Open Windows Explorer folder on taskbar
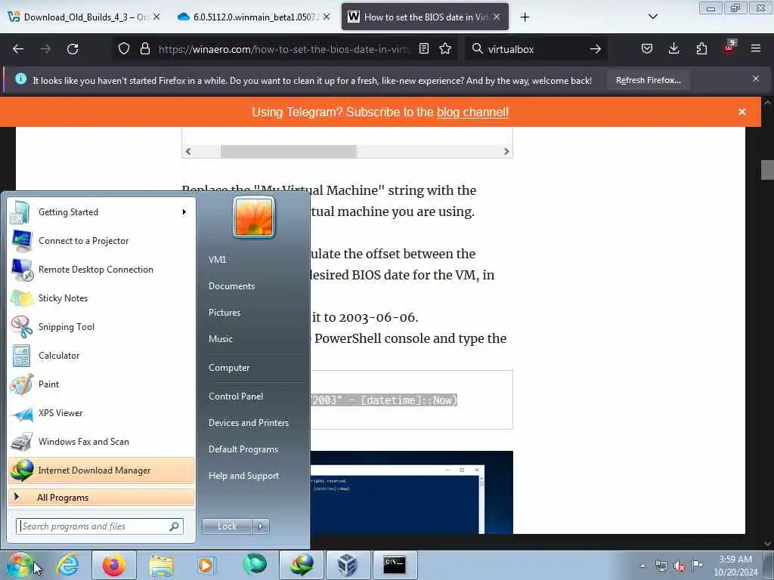Screen dimensions: 774x580 [x=161, y=565]
